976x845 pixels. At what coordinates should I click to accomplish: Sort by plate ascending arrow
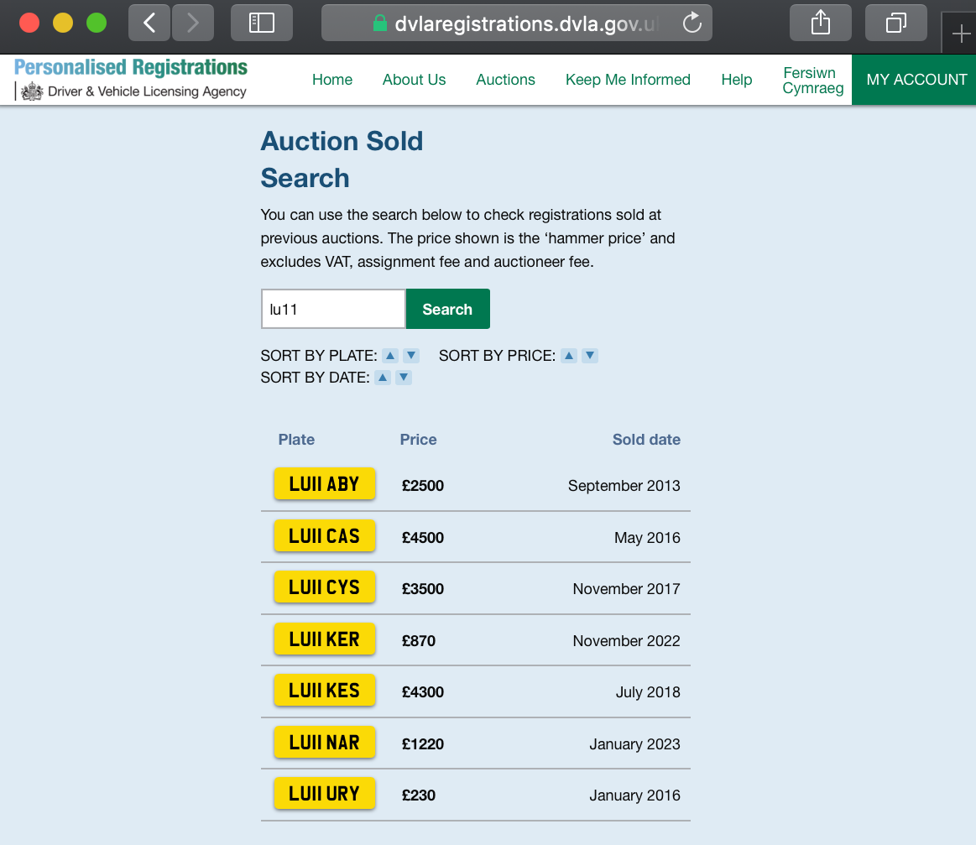pos(390,355)
